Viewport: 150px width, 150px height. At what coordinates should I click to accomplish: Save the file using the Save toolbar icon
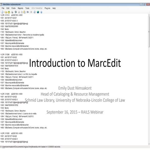click(9, 12)
